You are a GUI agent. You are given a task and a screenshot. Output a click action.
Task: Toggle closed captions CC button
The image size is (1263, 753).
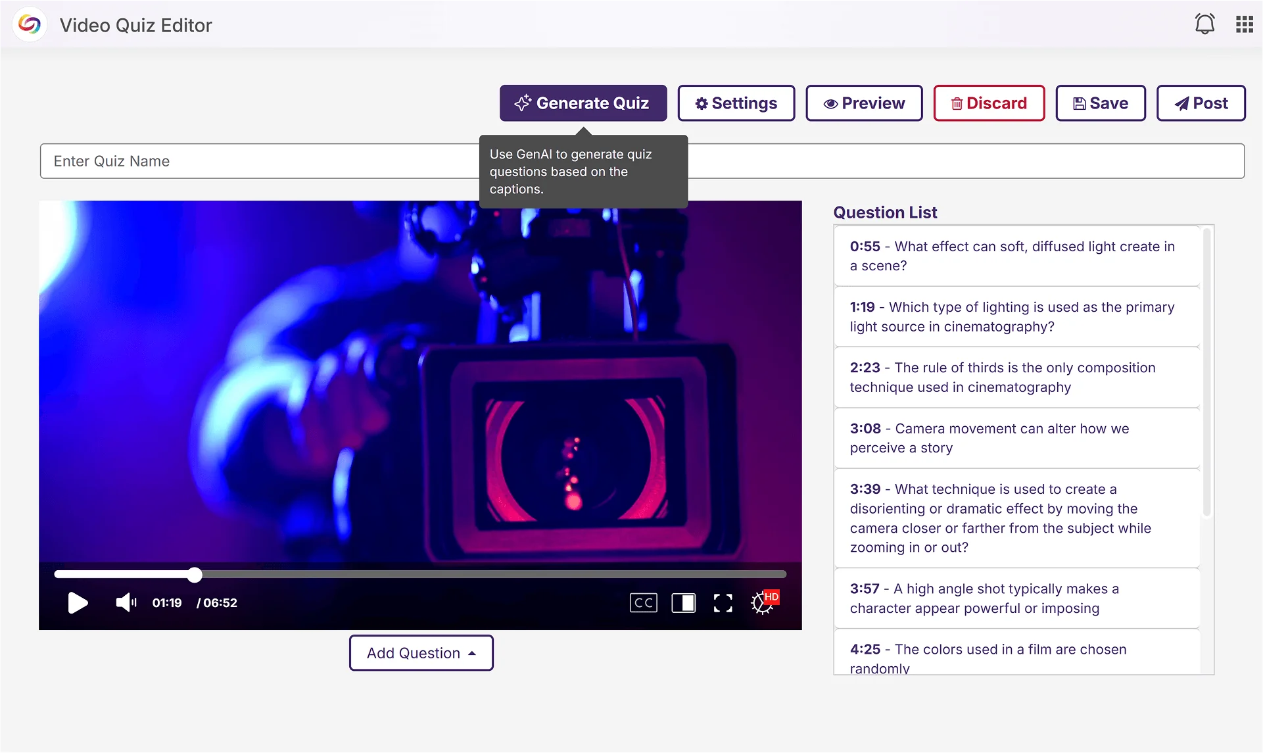[643, 602]
